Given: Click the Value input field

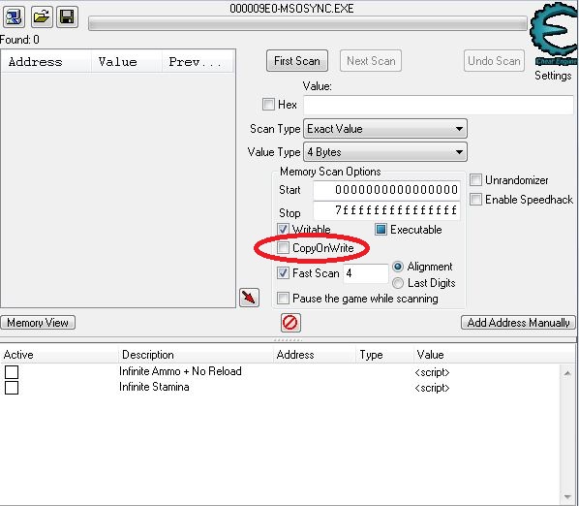Looking at the screenshot, I should coord(439,105).
